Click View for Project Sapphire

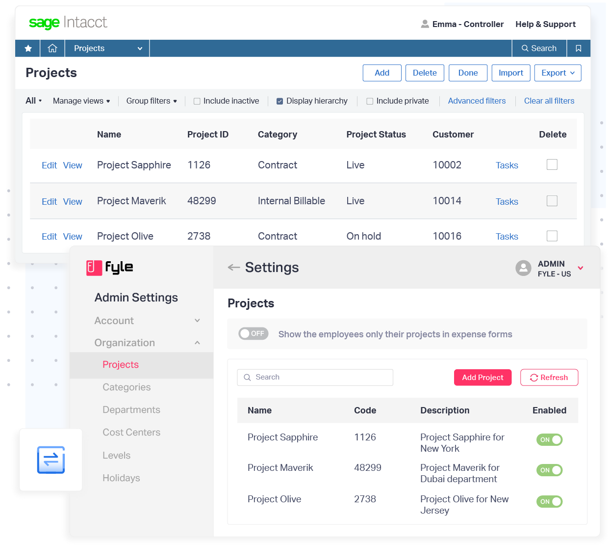click(x=73, y=165)
